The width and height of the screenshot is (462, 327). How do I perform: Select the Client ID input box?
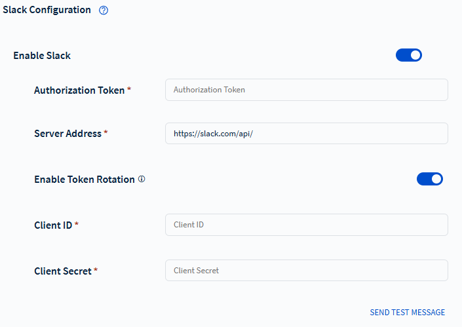307,225
